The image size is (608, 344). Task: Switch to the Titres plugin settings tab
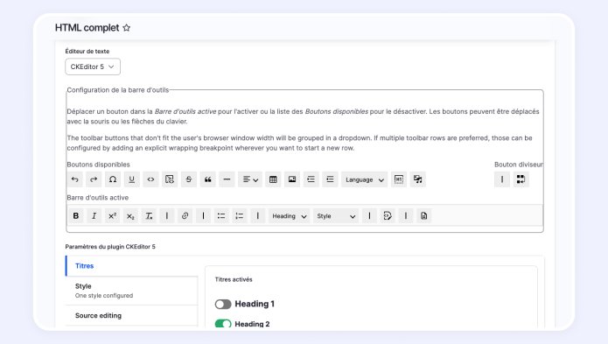(132, 266)
